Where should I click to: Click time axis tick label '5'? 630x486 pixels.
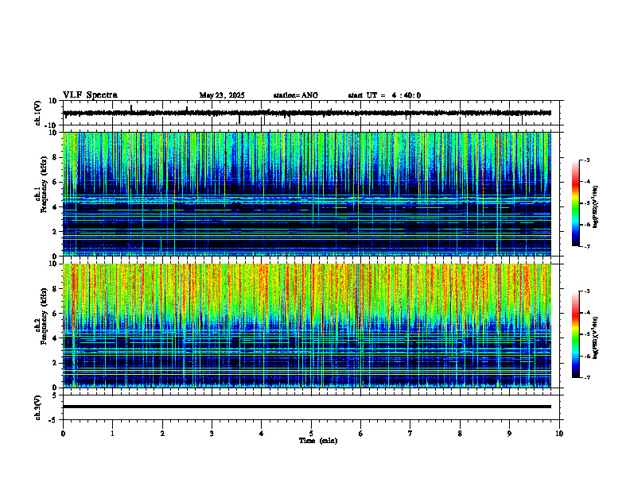pyautogui.click(x=311, y=434)
